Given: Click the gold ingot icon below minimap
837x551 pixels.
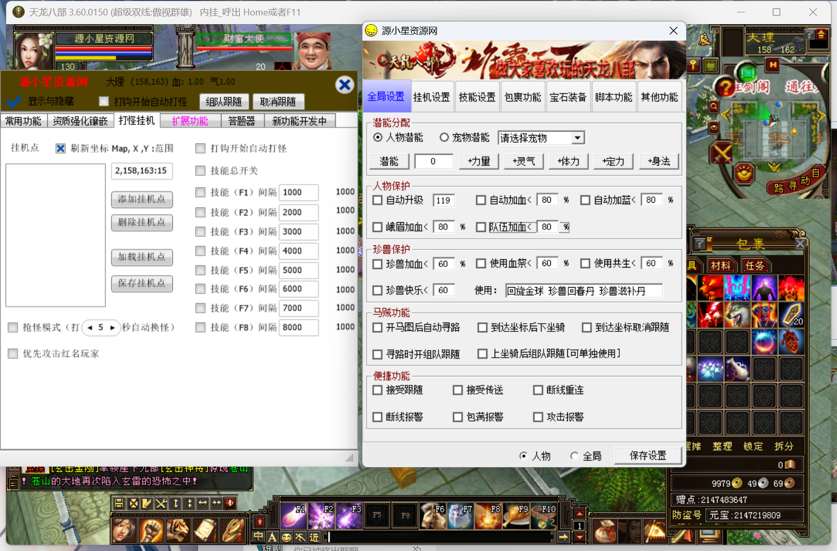Looking at the screenshot, I should coord(744,173).
